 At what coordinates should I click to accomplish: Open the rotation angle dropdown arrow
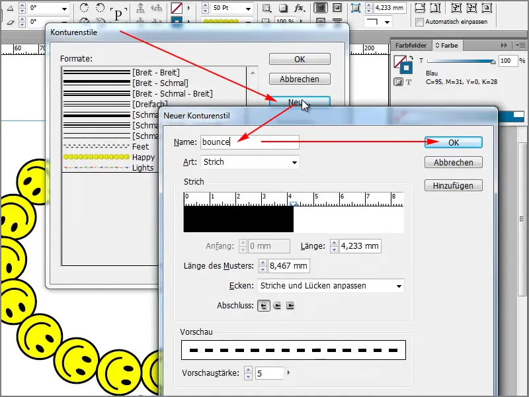coord(64,9)
